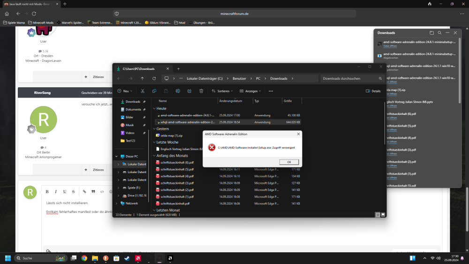
Task: Collapse the Gestern file group
Action: 154,129
